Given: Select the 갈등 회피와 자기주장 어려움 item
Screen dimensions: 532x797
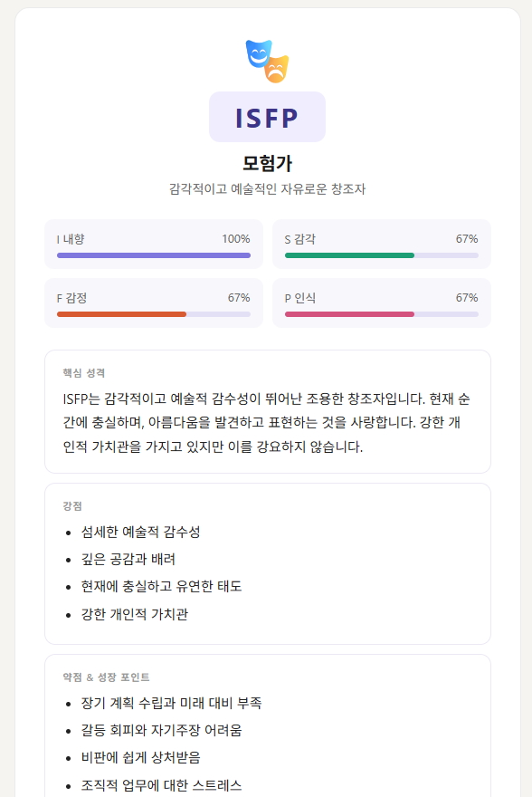Looking at the screenshot, I should pos(161,730).
